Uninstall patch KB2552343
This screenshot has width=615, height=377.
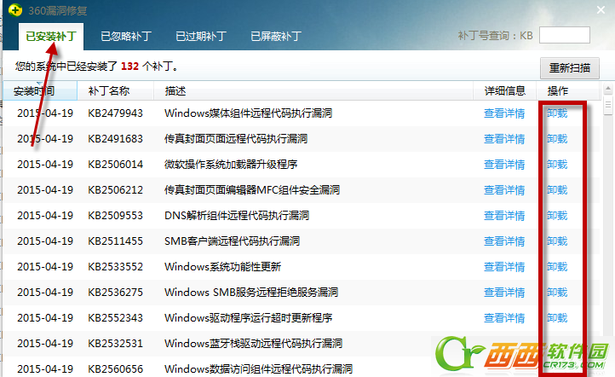pos(557,318)
